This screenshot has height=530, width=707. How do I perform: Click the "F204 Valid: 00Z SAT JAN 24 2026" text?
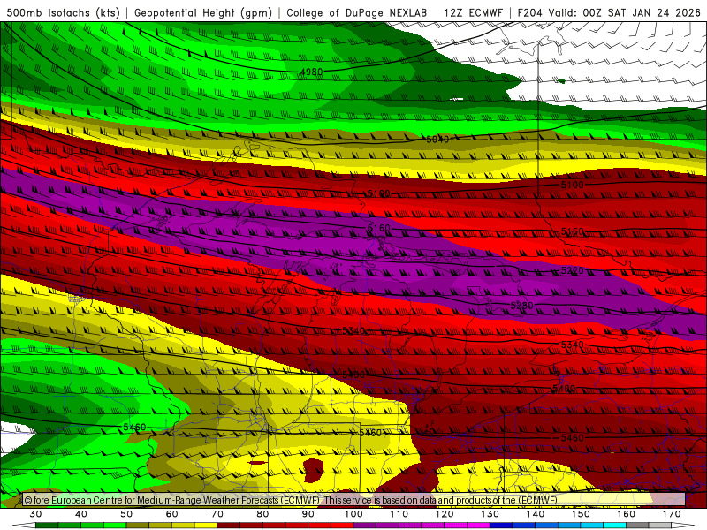point(609,13)
